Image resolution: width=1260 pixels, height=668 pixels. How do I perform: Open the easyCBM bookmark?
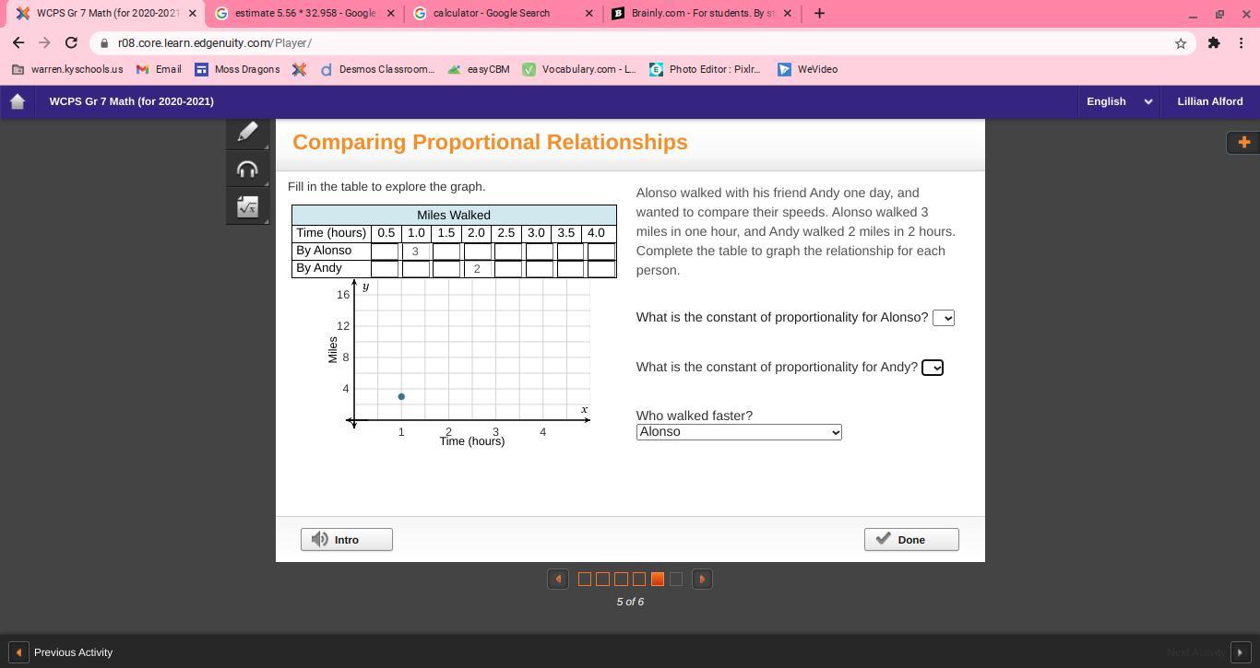(479, 69)
